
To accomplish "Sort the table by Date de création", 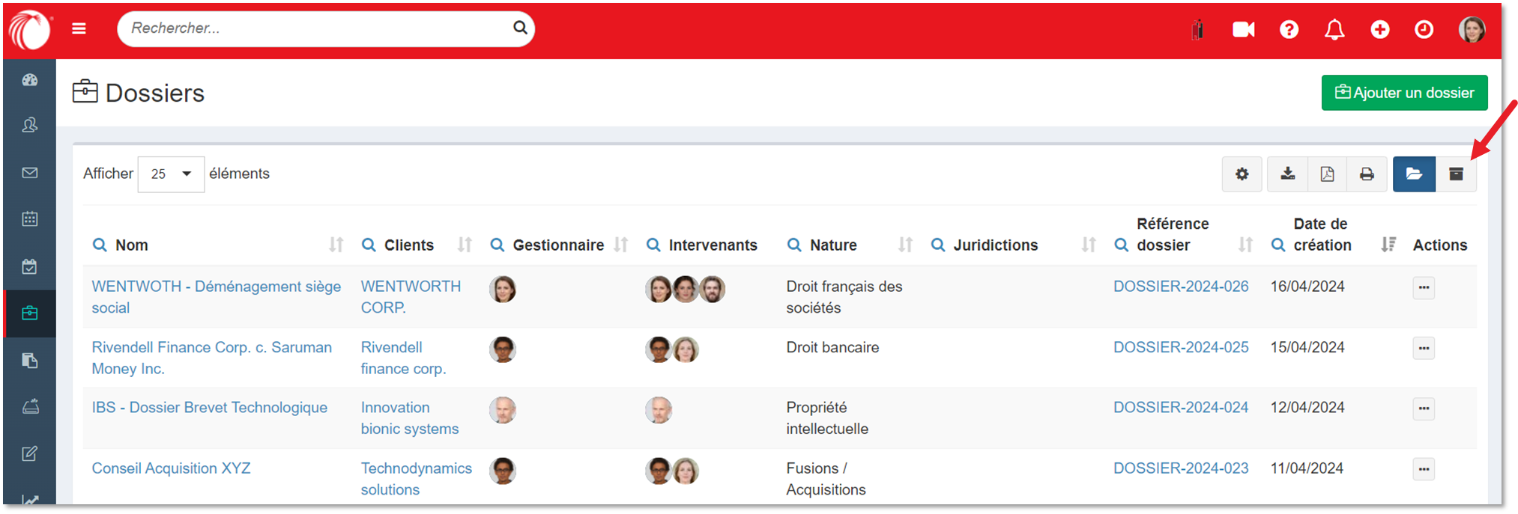I will click(x=1388, y=245).
